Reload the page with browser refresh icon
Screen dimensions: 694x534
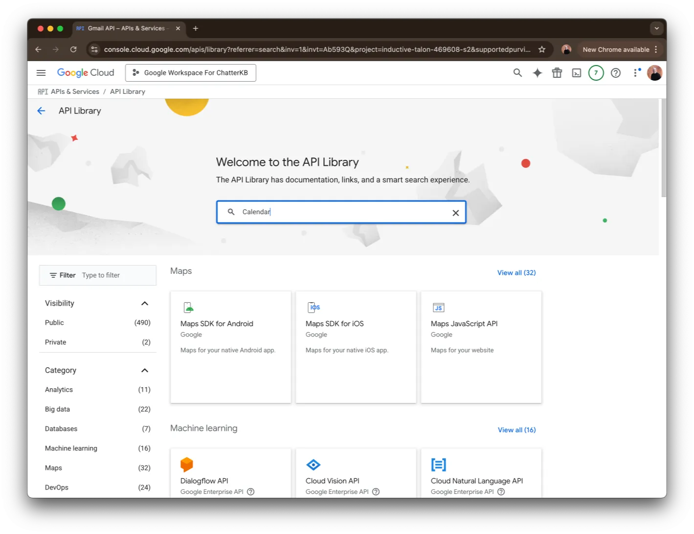pos(73,49)
